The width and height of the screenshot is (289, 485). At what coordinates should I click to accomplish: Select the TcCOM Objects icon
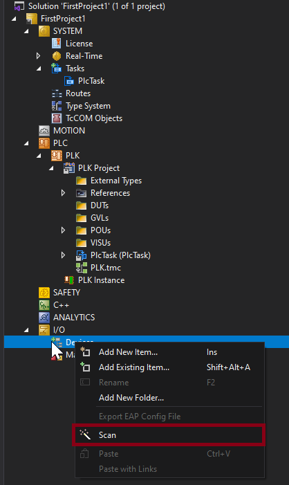click(56, 118)
